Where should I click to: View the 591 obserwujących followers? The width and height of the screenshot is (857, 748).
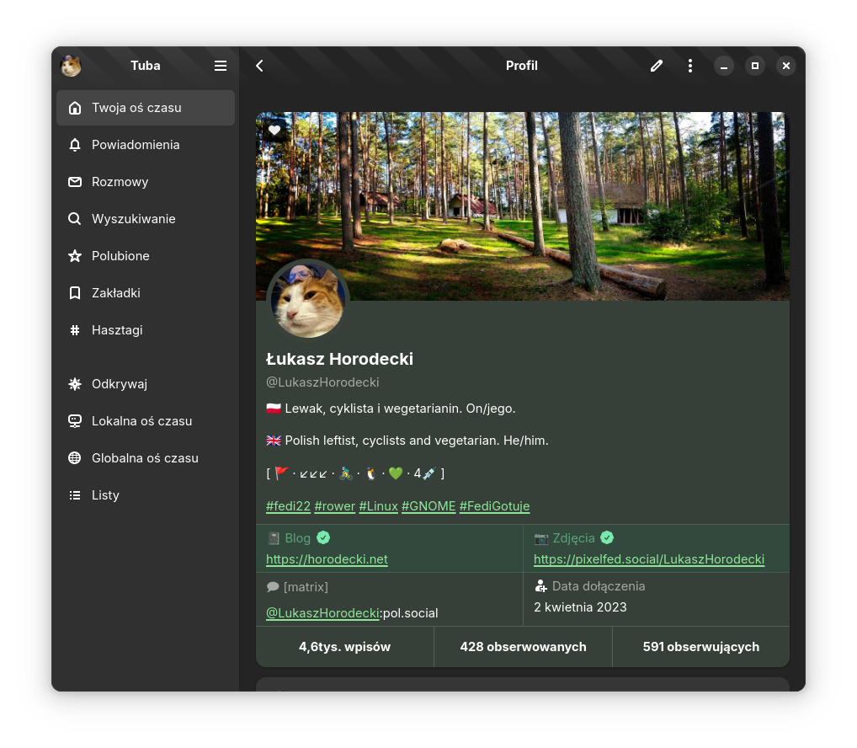tap(700, 647)
